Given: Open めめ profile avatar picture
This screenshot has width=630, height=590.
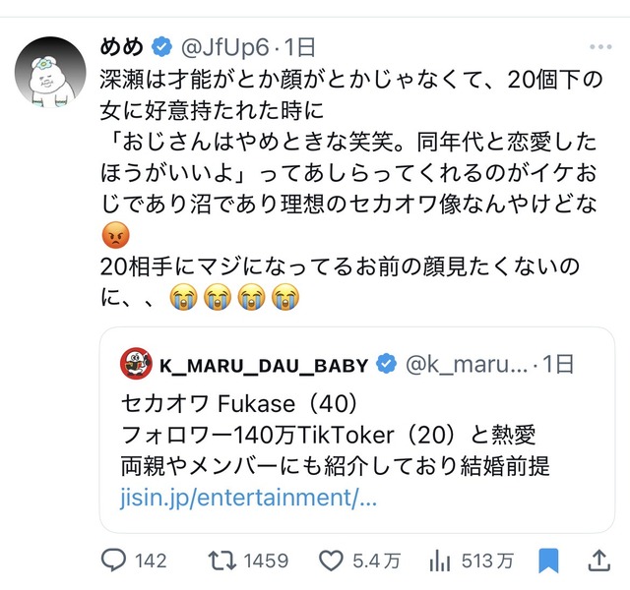Looking at the screenshot, I should coord(50,72).
